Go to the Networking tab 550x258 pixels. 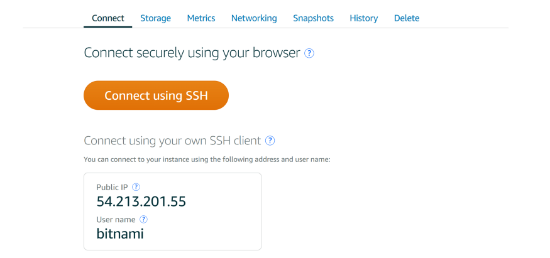point(254,18)
